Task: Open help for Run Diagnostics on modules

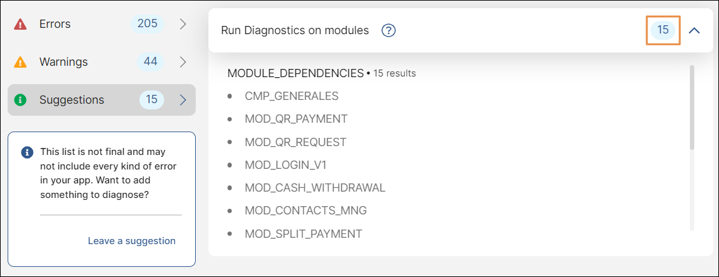Action: tap(388, 30)
